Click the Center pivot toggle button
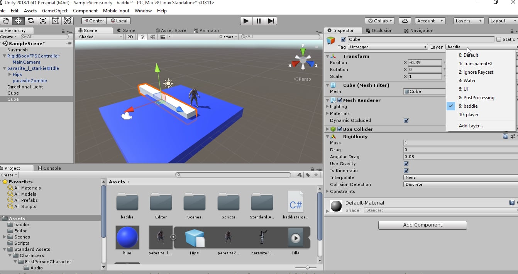 pos(94,21)
